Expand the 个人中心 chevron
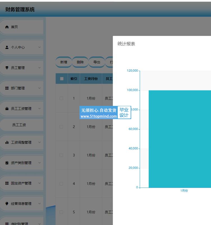The height and width of the screenshot is (225, 211). [39, 47]
